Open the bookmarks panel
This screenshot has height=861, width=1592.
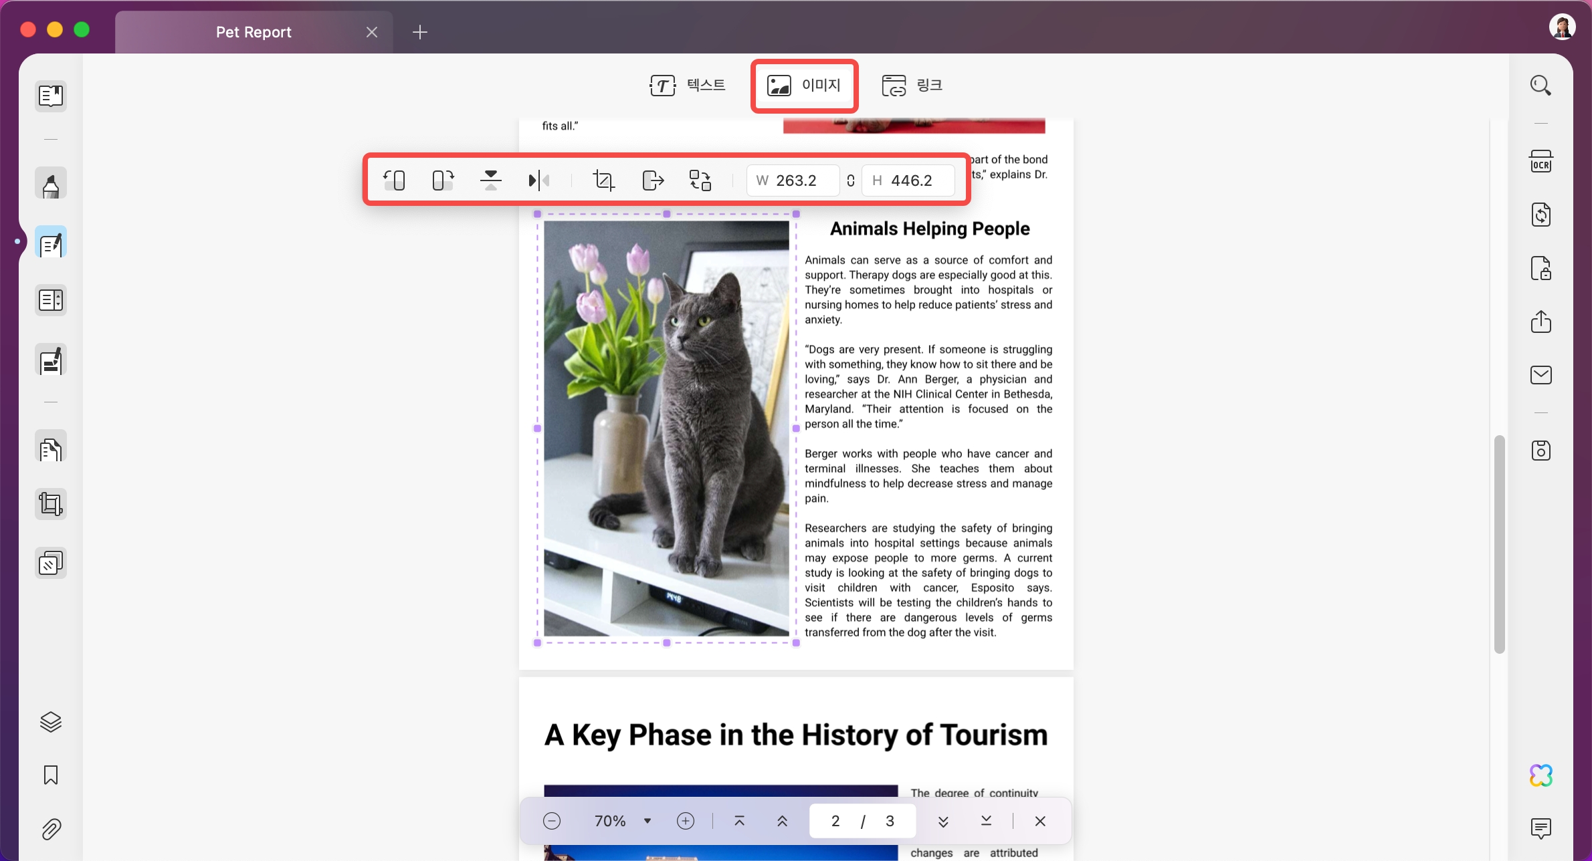coord(51,775)
